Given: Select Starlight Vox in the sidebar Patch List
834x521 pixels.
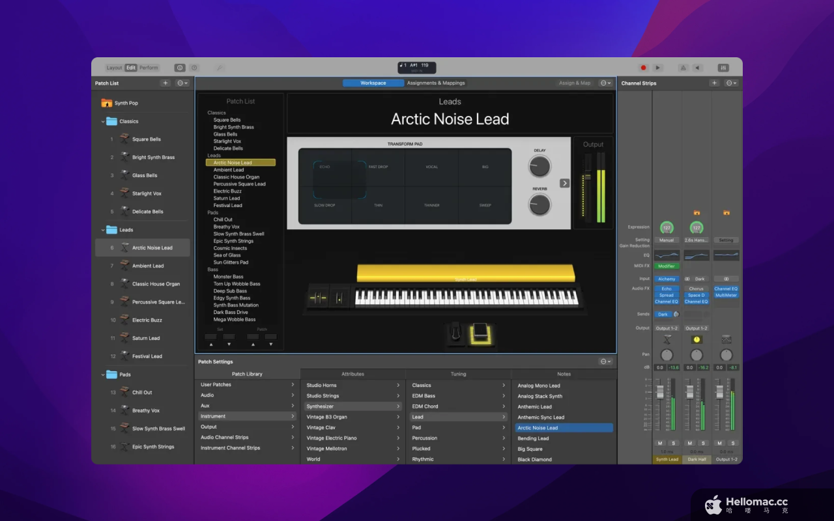Looking at the screenshot, I should 143,193.
